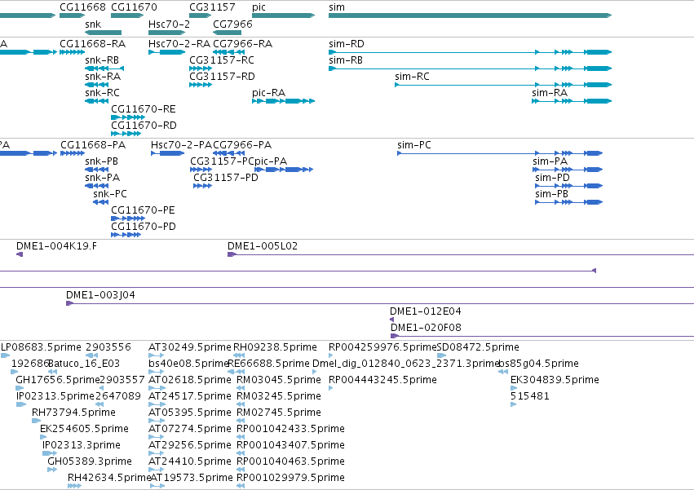Click the CG11670-RD transcript label

click(x=144, y=126)
